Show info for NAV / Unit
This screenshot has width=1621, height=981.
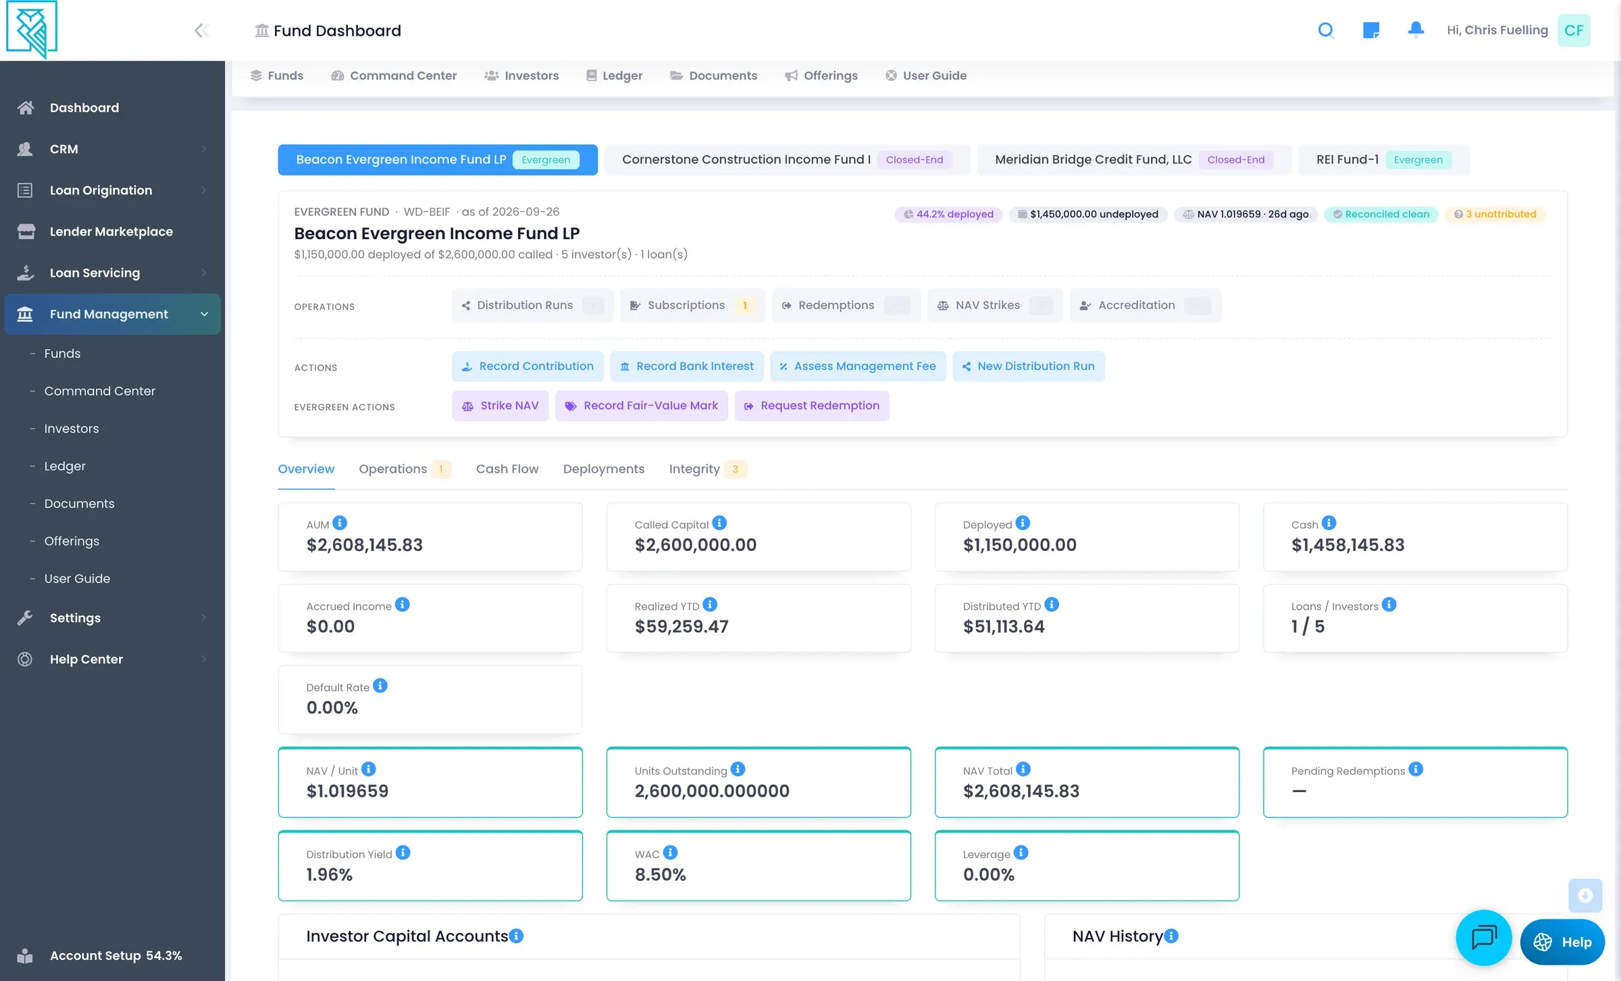click(368, 770)
